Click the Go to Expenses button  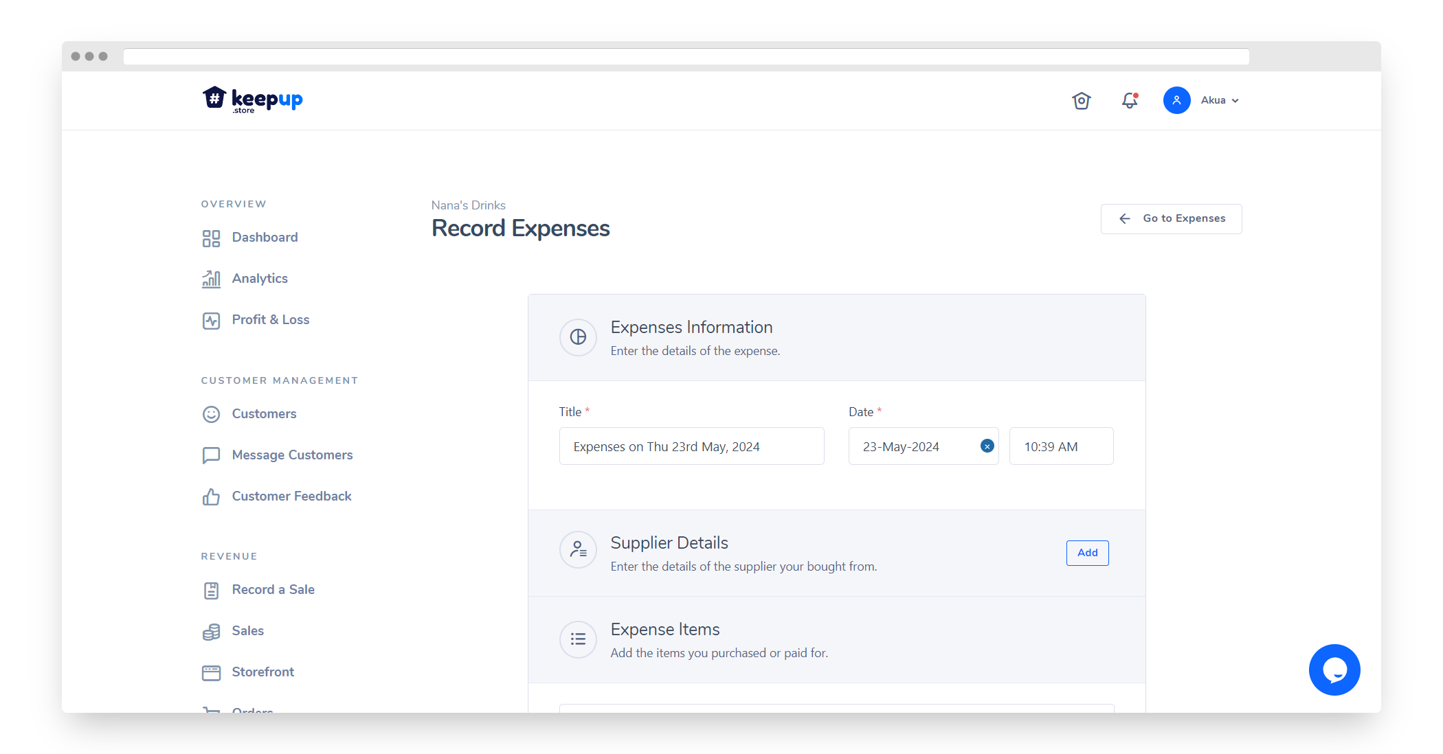[1171, 218]
